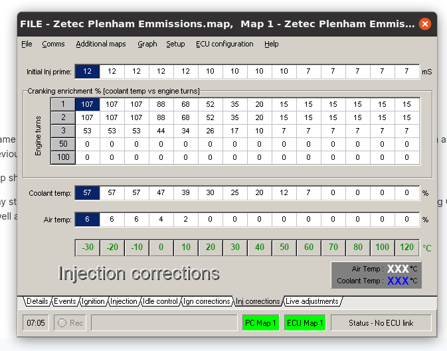Click engine turns row header 2
Viewport: 447px width, 351px height.
(x=63, y=117)
